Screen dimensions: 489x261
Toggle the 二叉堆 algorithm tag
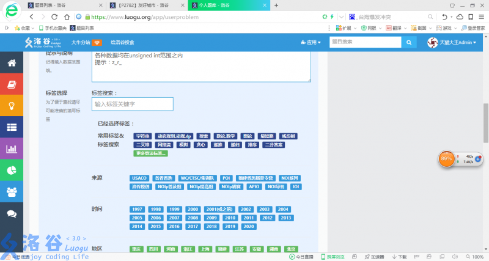coord(142,145)
